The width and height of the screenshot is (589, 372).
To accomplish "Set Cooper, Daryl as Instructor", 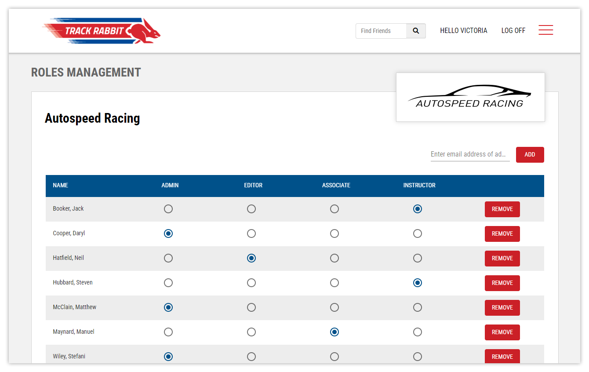I will [x=418, y=233].
